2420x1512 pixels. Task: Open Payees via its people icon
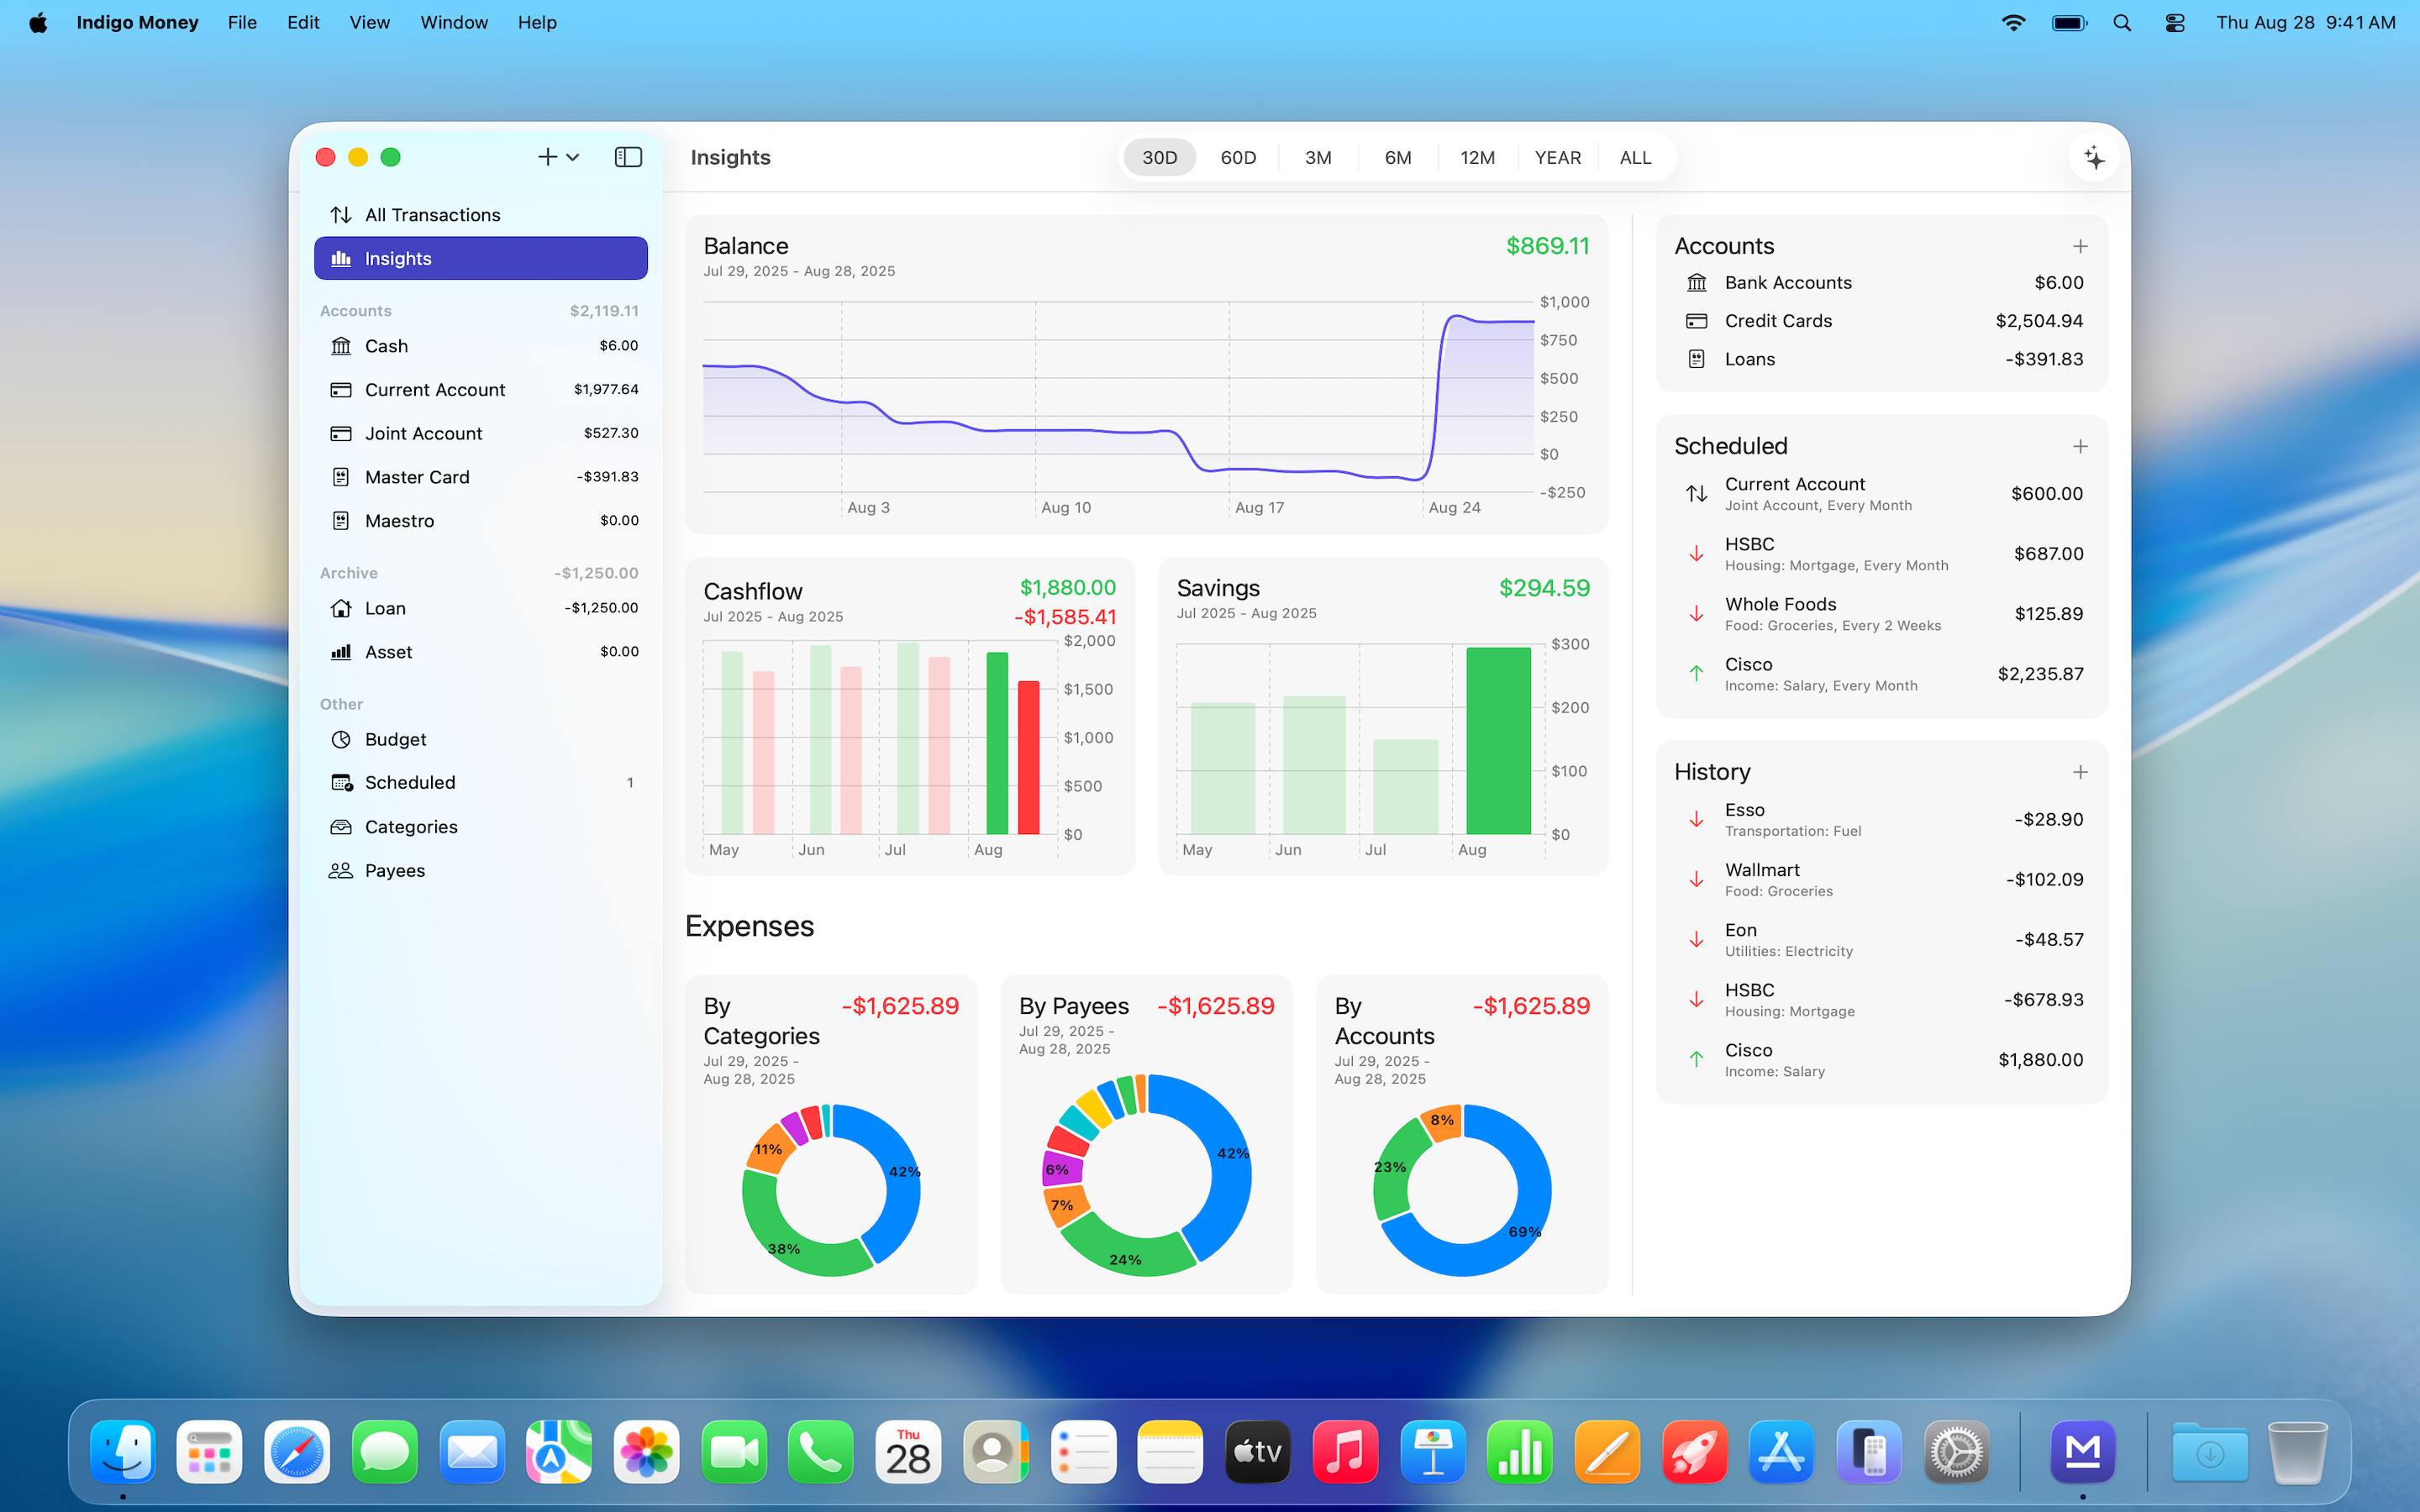click(341, 870)
